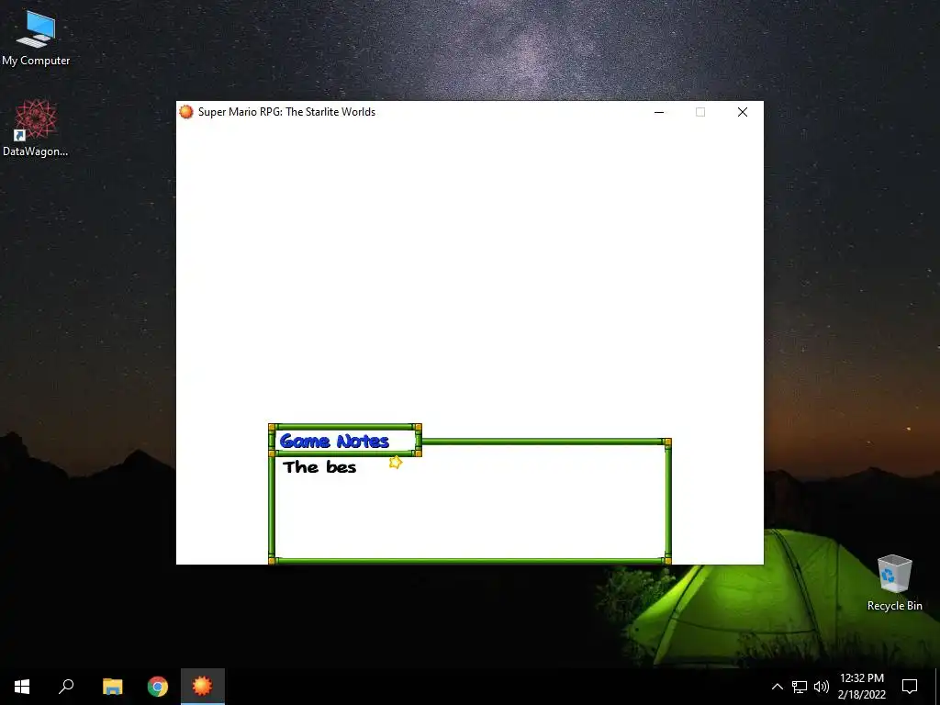Click the game window's sun title icon
This screenshot has height=705, width=940.
[x=186, y=112]
